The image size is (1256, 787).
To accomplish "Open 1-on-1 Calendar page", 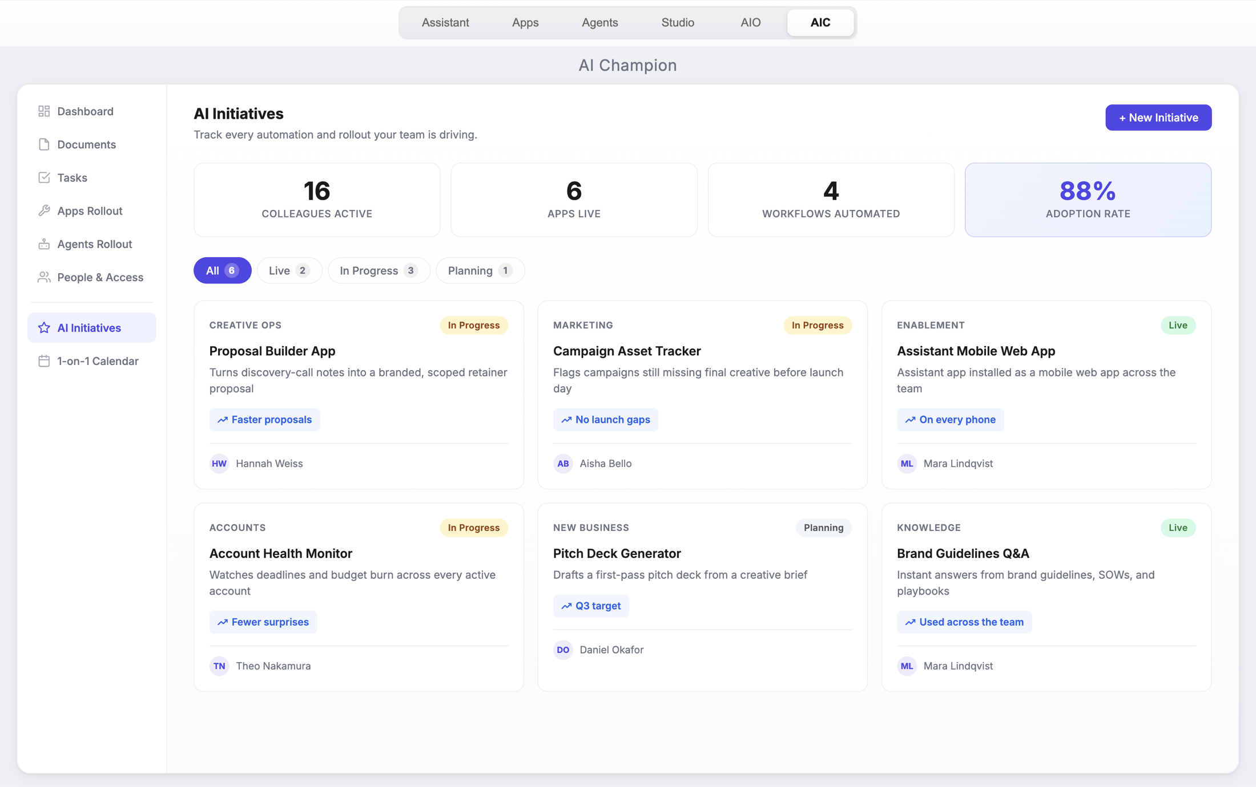I will click(91, 361).
